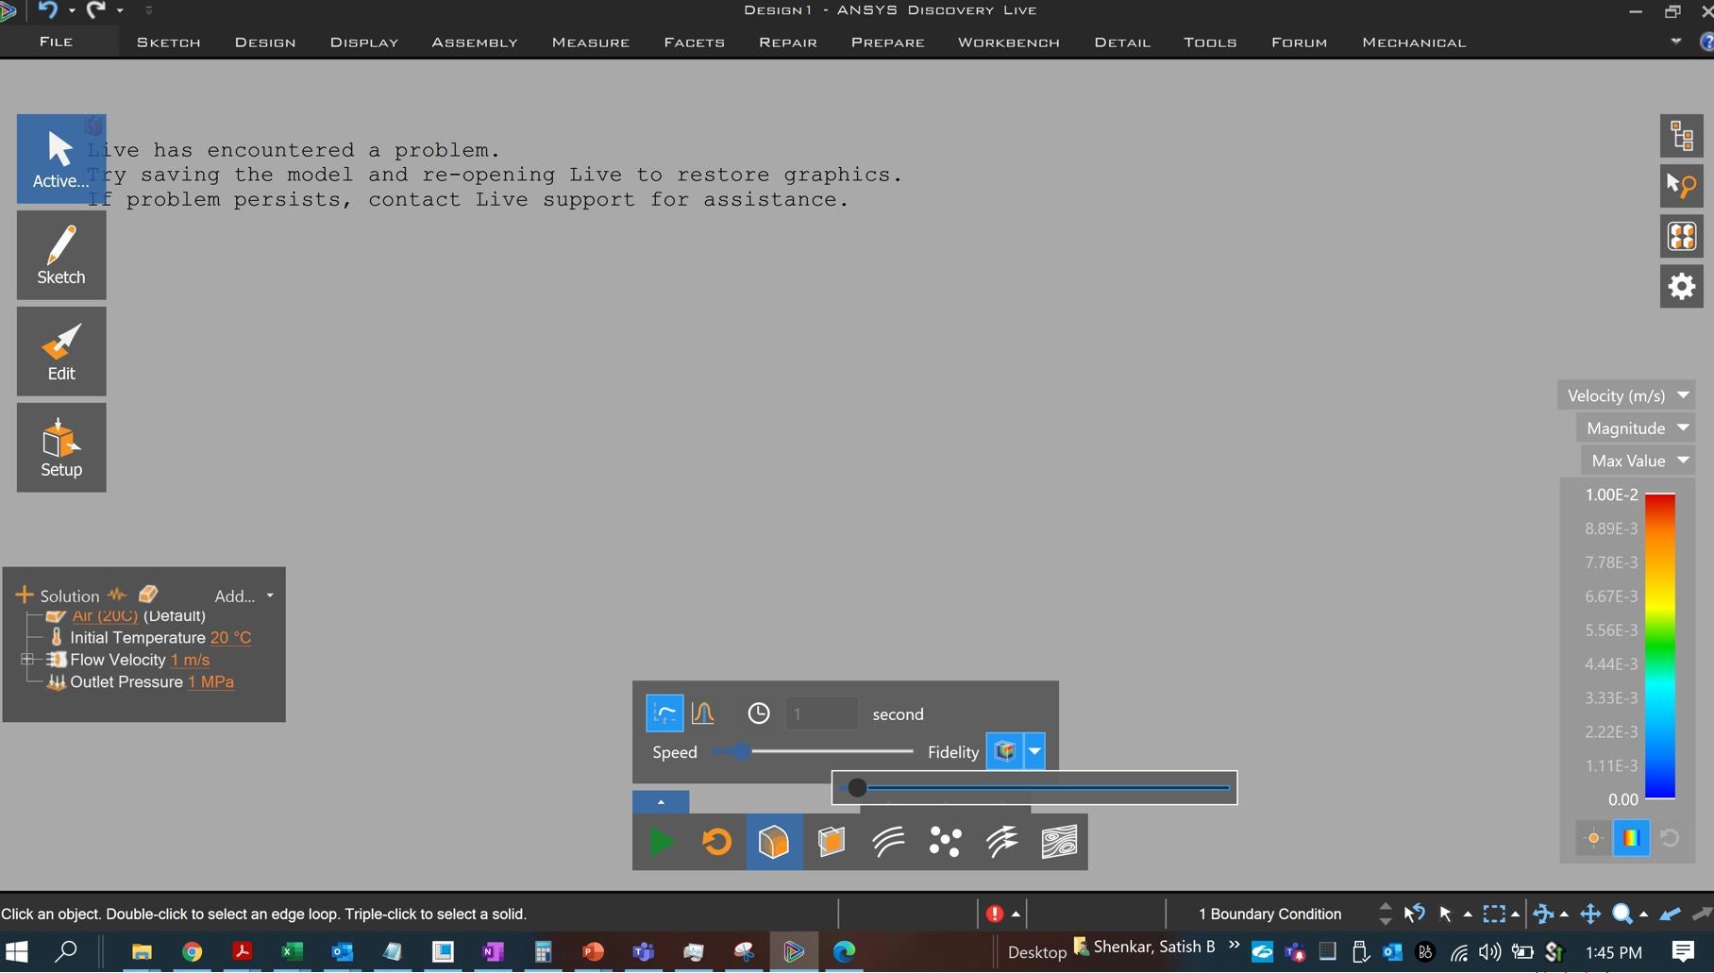Viewport: 1714px width, 973px height.
Task: Open the Max Value dropdown
Action: coord(1638,461)
